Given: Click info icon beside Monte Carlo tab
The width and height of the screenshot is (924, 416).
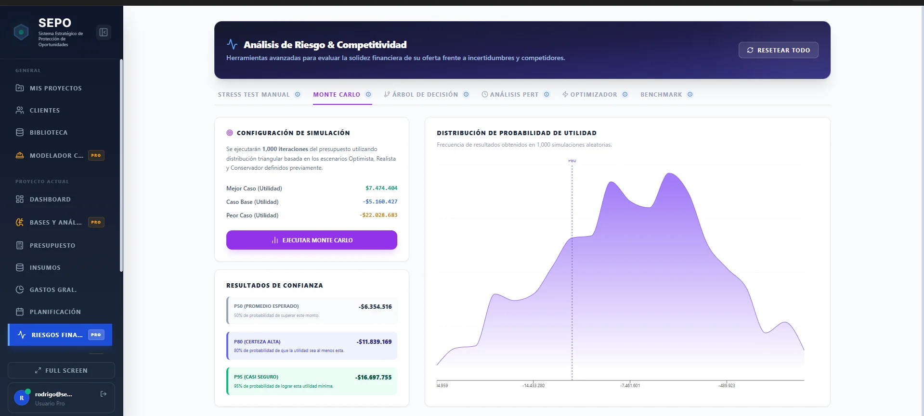Looking at the screenshot, I should click(x=368, y=95).
